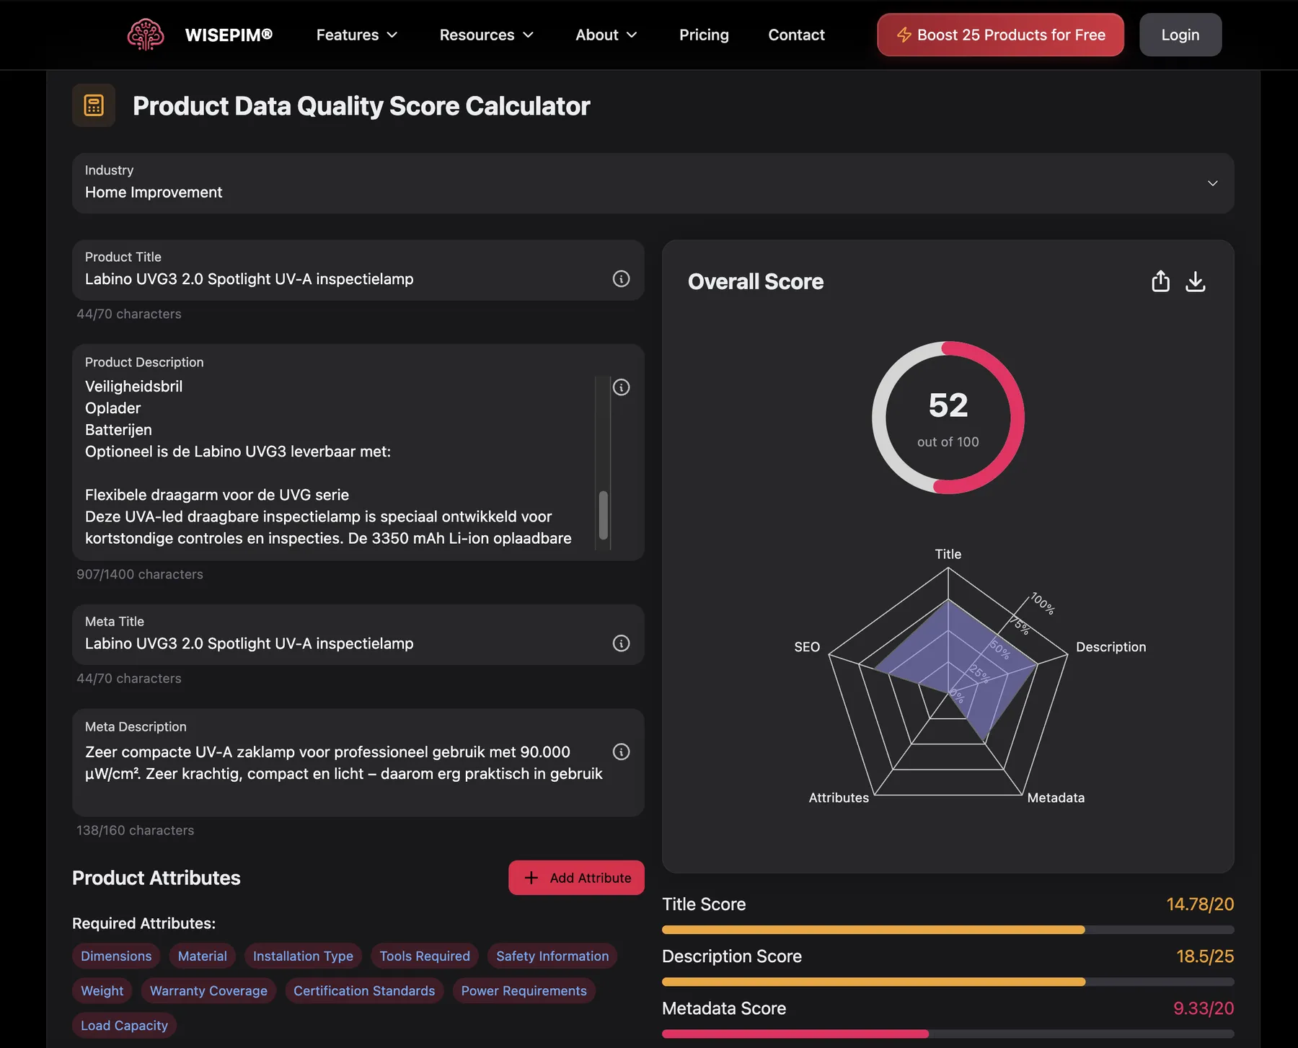Click the calculator icon beside the page title

click(94, 105)
